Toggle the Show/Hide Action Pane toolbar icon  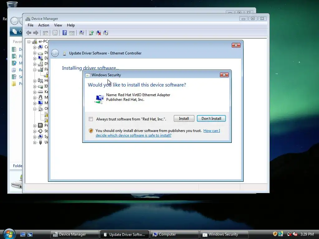(72, 33)
